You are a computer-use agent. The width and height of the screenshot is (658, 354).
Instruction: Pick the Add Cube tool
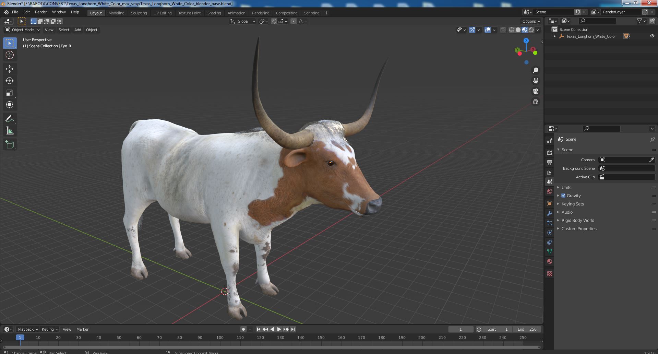pyautogui.click(x=10, y=145)
